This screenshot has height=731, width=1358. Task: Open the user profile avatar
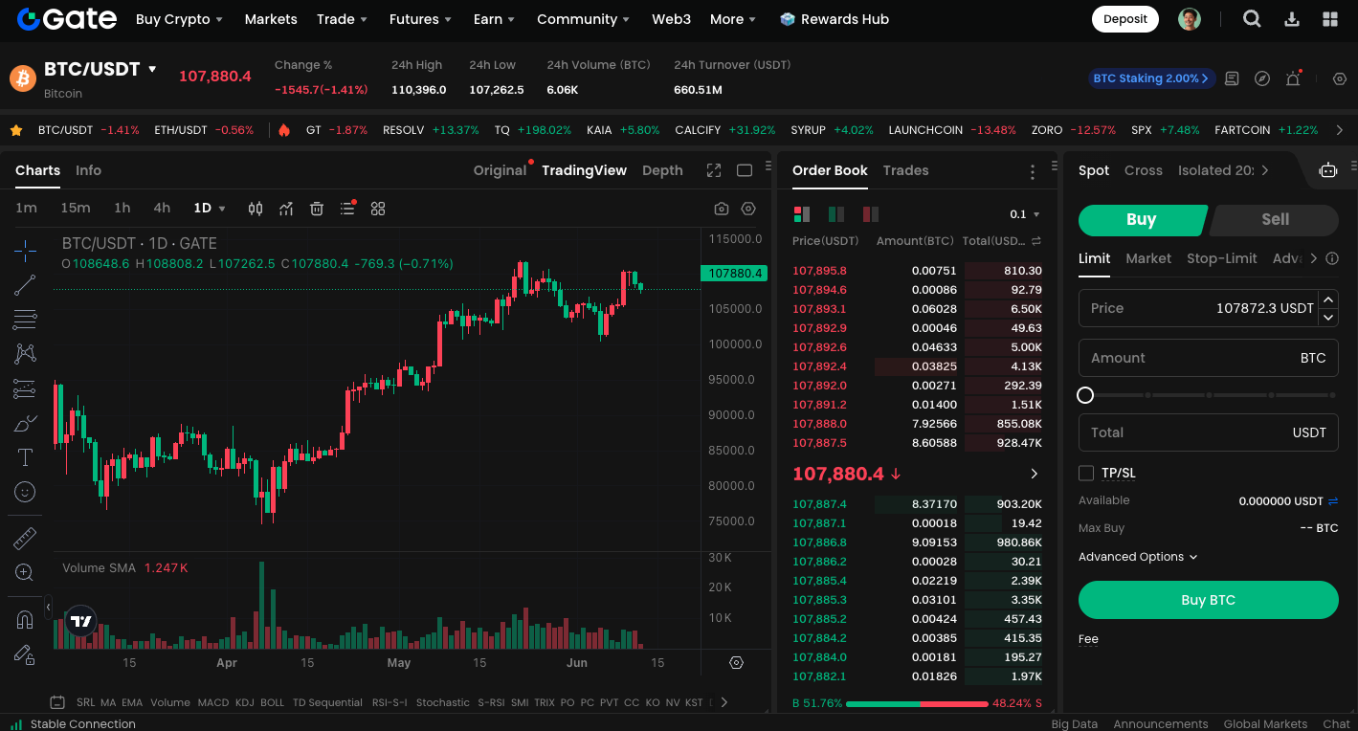pyautogui.click(x=1190, y=19)
